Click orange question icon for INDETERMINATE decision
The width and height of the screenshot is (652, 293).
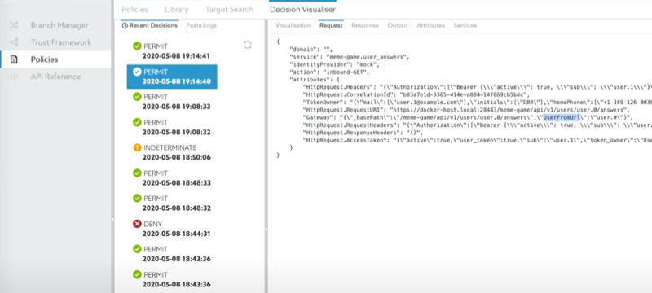pyautogui.click(x=137, y=148)
